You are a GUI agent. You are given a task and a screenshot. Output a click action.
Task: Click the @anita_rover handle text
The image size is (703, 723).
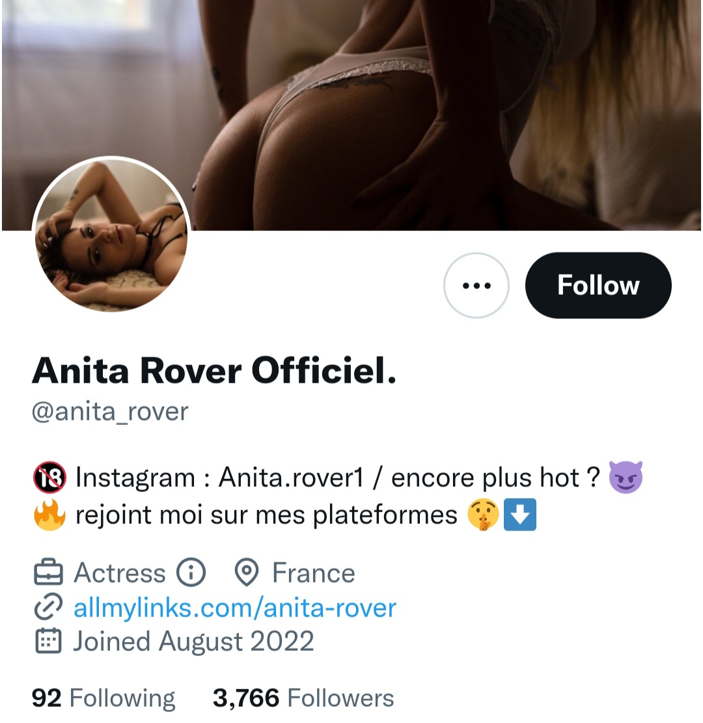tap(110, 411)
